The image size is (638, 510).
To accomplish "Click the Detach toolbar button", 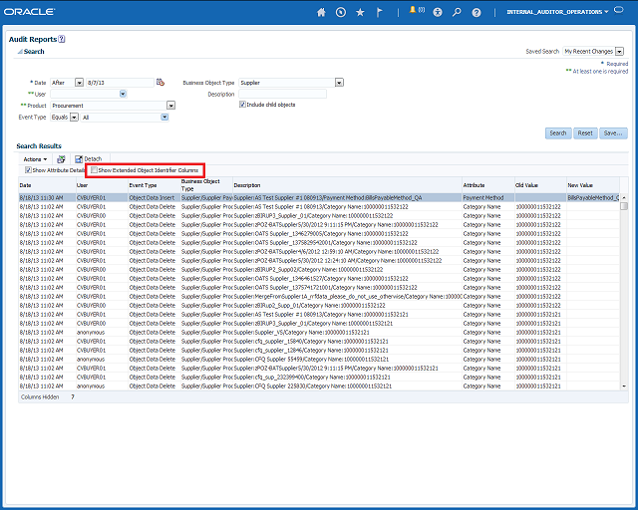I will pyautogui.click(x=89, y=159).
